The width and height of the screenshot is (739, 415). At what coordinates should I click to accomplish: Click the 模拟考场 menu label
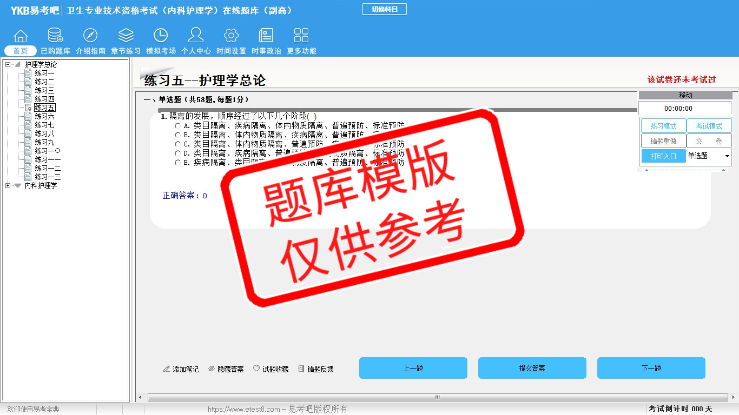tap(161, 51)
